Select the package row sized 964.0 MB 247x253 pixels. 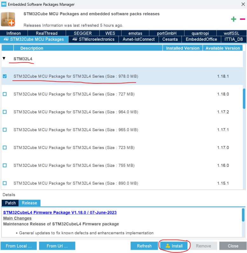(122, 112)
